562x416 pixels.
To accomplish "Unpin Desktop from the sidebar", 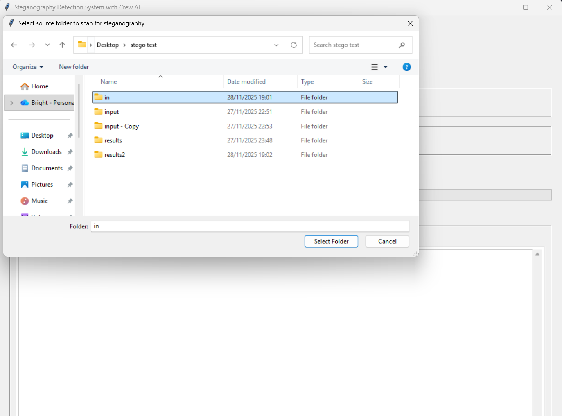I will [70, 135].
